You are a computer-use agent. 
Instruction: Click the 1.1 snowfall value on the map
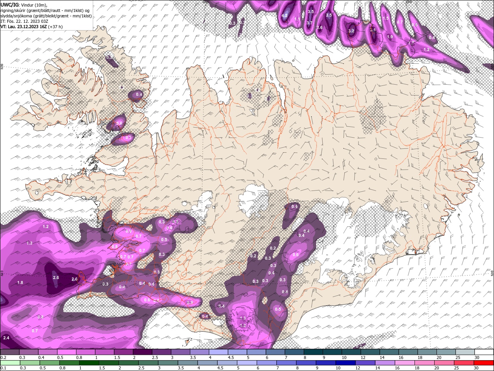pos(297,19)
